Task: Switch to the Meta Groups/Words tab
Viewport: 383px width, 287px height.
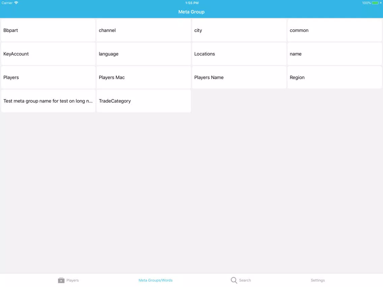Action: [156, 280]
